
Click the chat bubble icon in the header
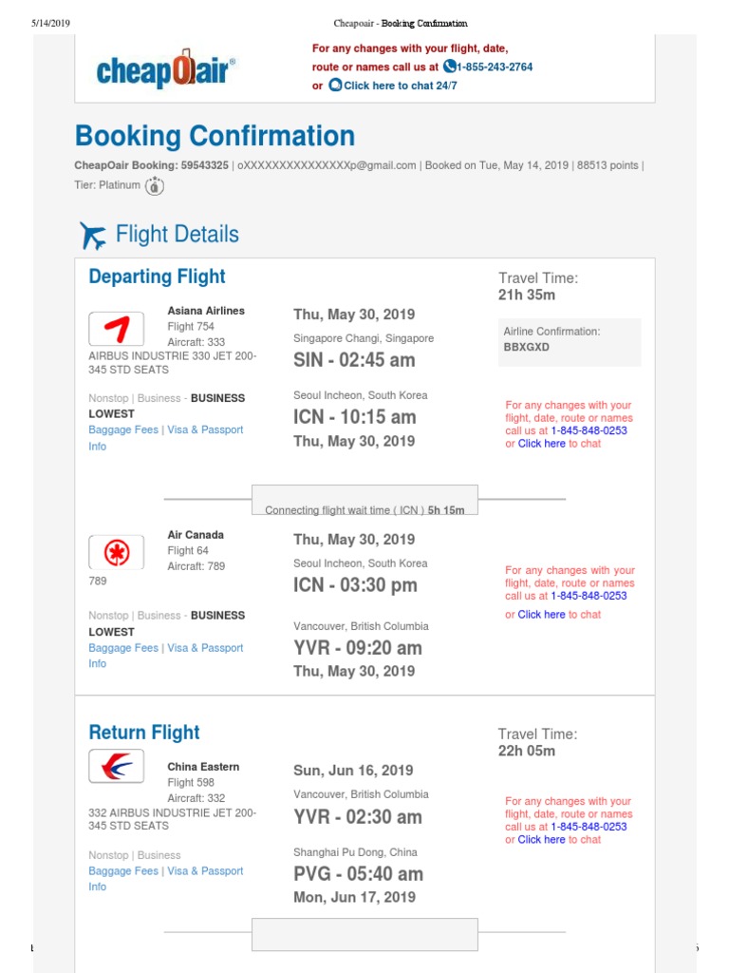pos(335,85)
